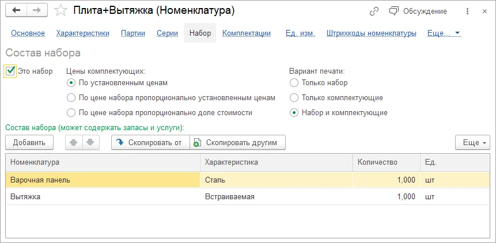Screen dimensions: 496x243
Task: Select the Вытяжка row cell
Action: 103,196
